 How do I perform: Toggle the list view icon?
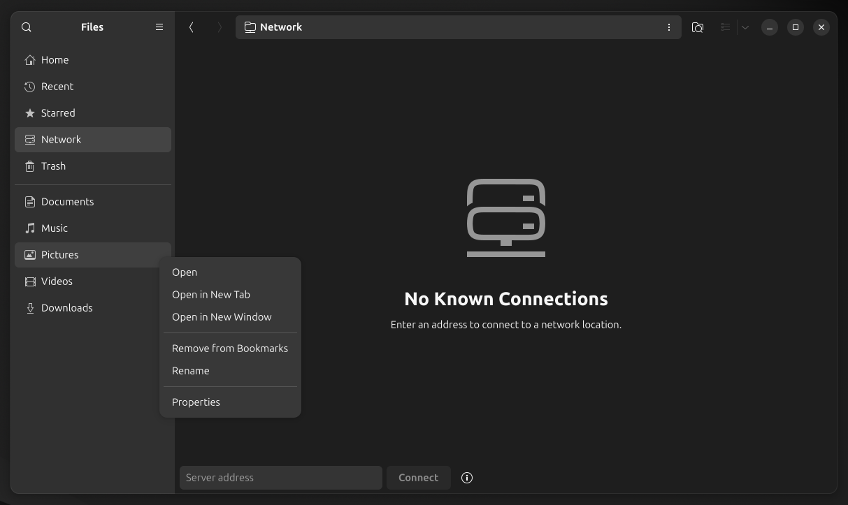pyautogui.click(x=726, y=27)
